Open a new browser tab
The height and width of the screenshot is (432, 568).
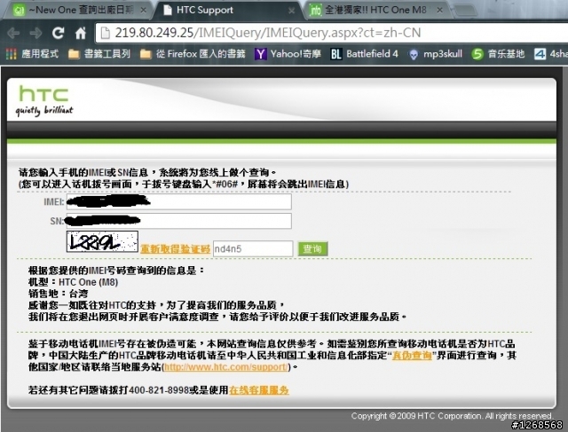(x=466, y=11)
